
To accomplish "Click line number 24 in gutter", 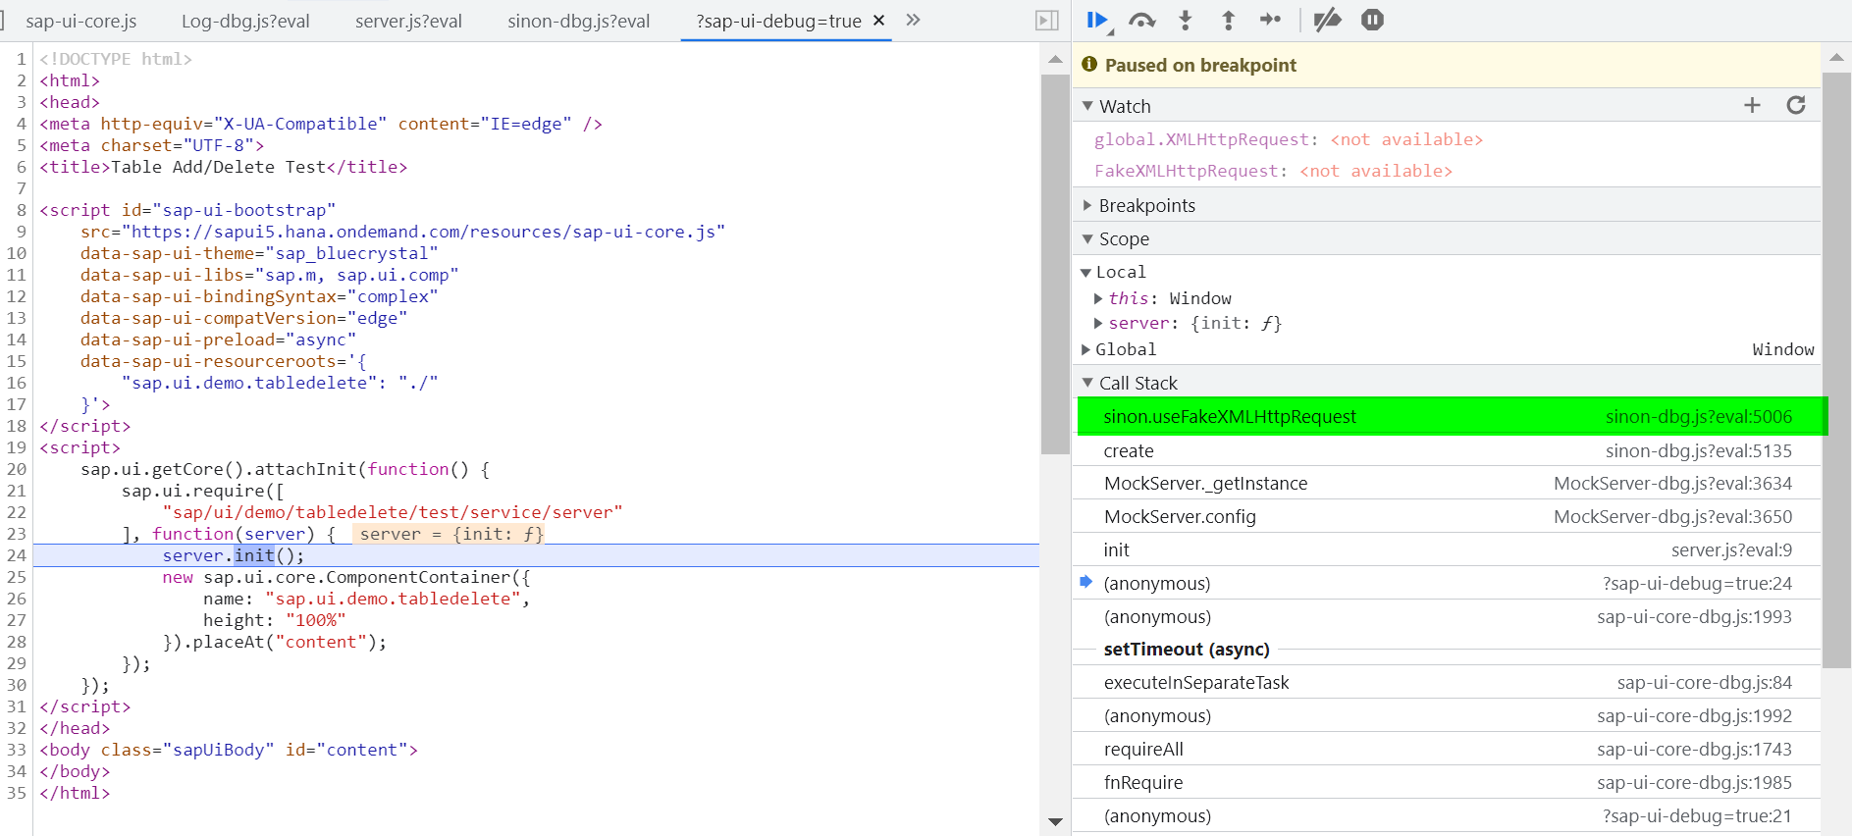I will 17,555.
